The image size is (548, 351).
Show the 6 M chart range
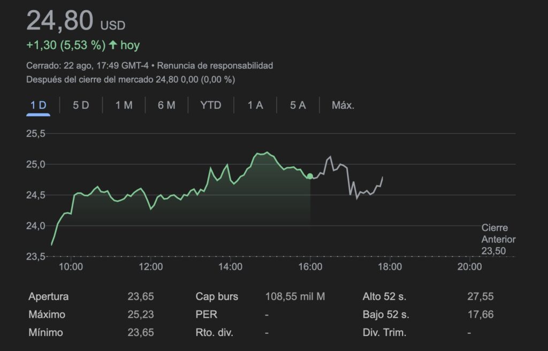tap(166, 105)
